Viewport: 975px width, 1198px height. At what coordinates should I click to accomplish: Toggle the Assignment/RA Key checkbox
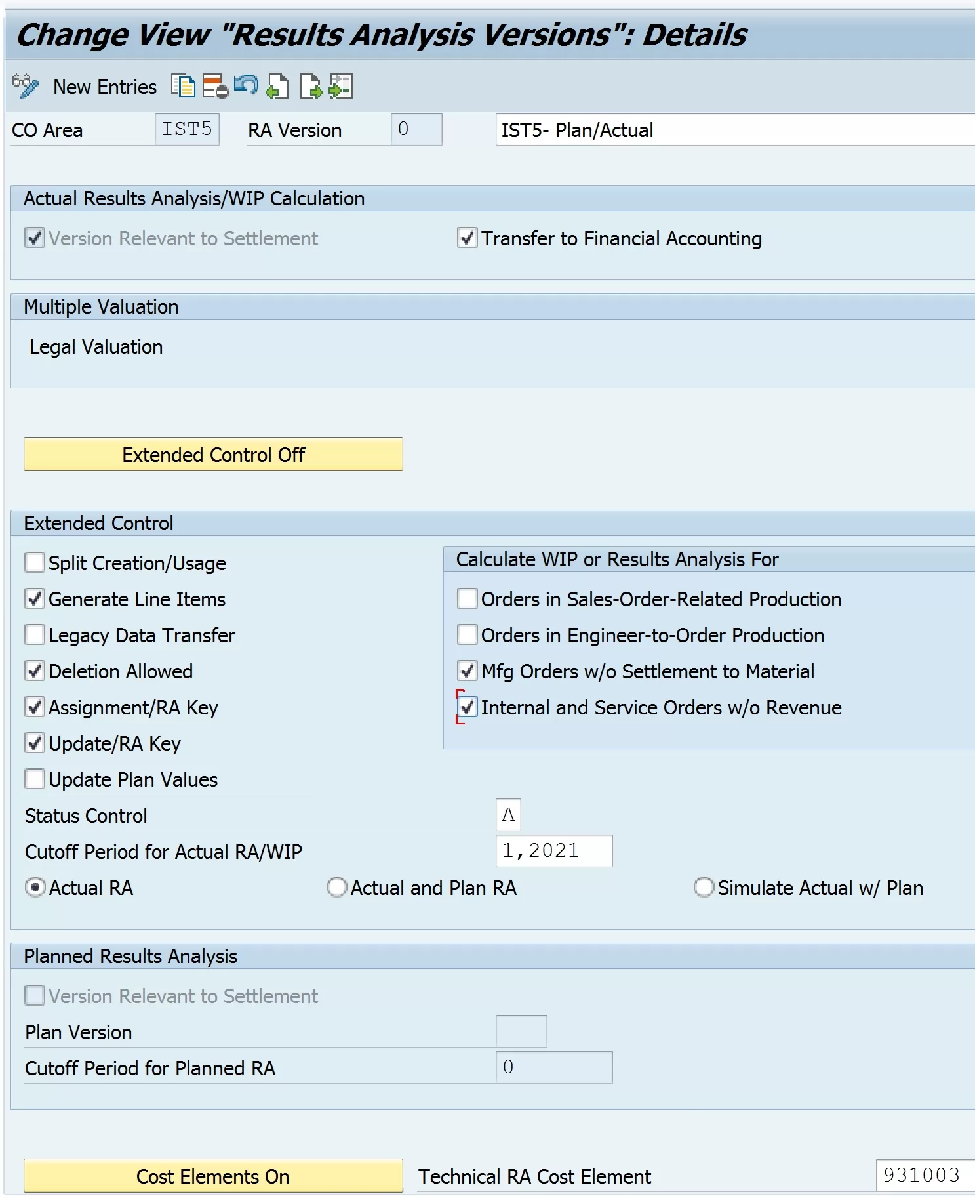point(35,707)
